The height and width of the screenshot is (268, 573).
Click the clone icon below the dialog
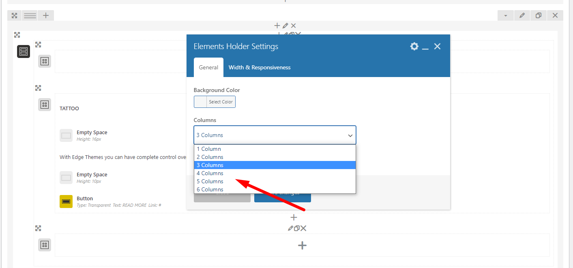(x=296, y=228)
